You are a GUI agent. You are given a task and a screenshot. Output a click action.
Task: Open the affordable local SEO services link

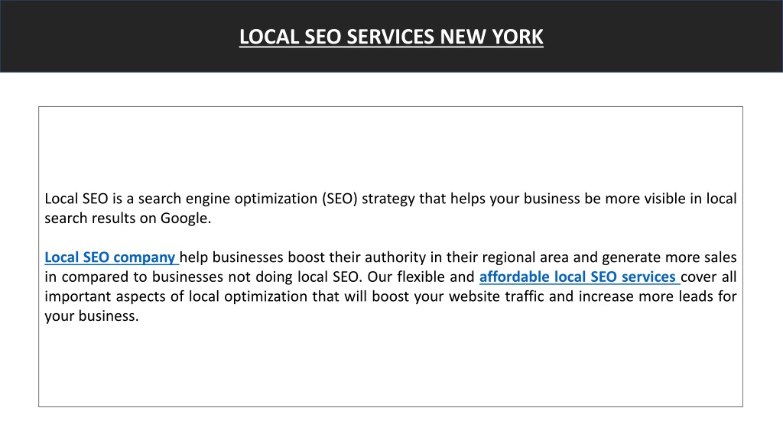577,277
